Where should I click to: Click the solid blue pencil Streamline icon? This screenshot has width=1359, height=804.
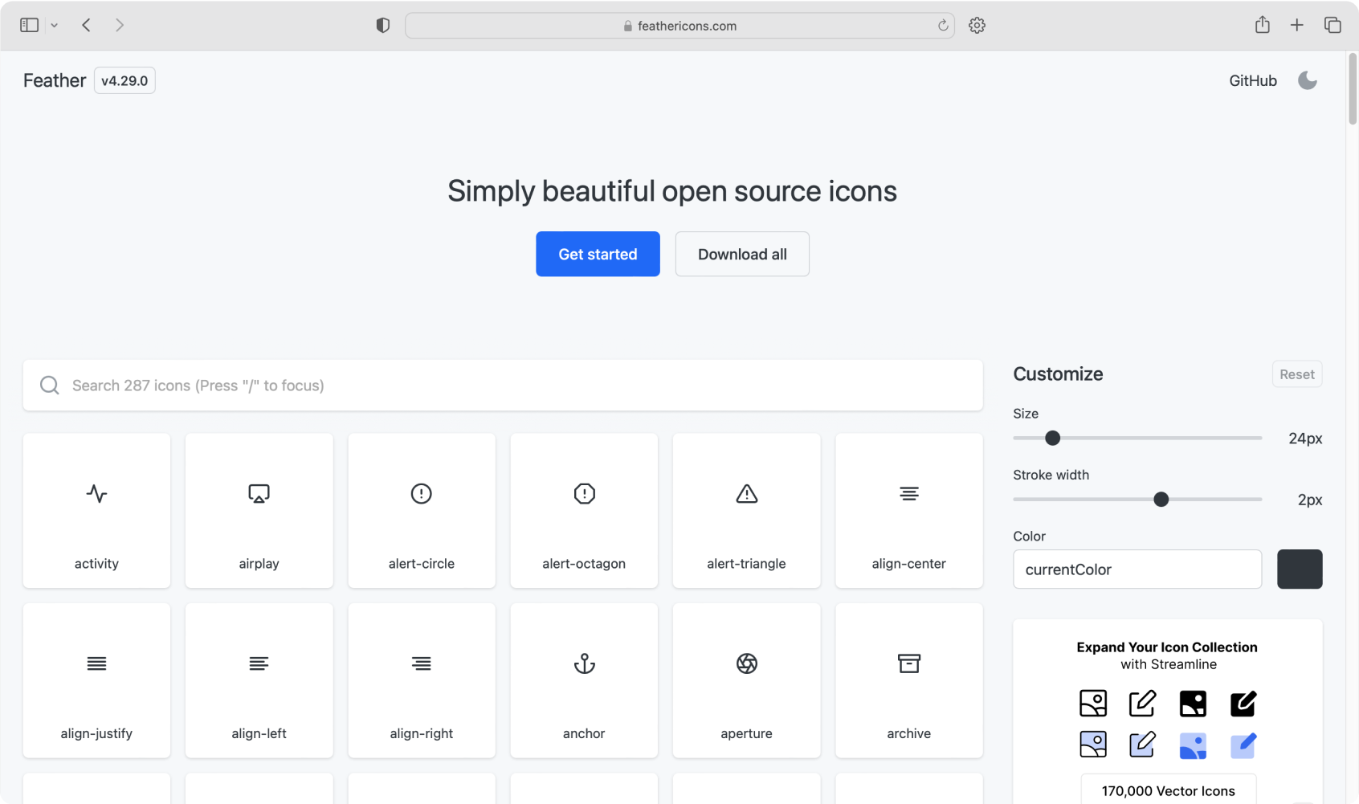point(1243,745)
